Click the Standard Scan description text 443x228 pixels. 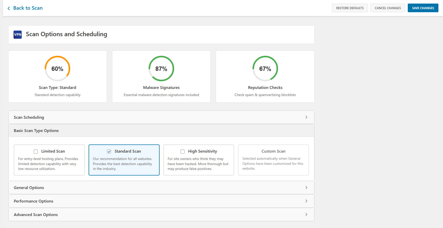[x=123, y=164]
